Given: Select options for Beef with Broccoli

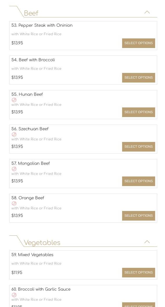Looking at the screenshot, I should click(x=138, y=78).
